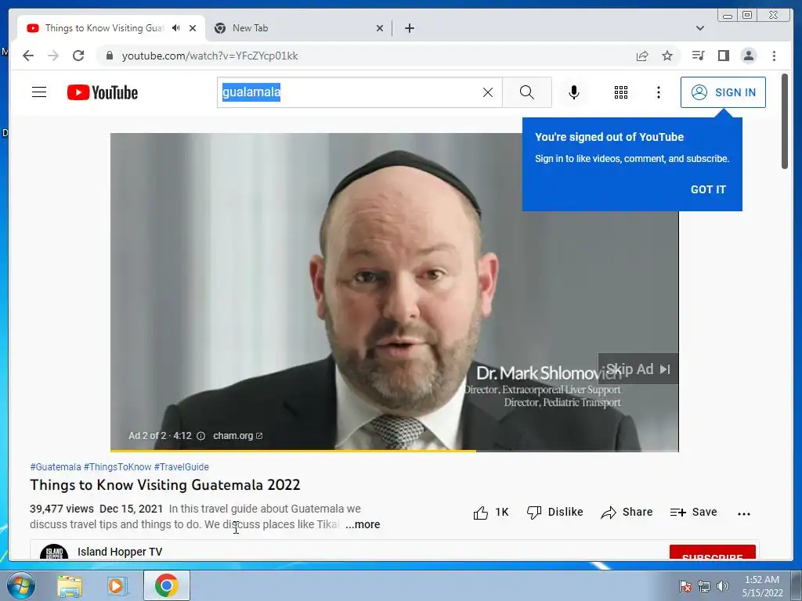802x601 pixels.
Task: Open Chrome three-dot menu
Action: (x=774, y=56)
